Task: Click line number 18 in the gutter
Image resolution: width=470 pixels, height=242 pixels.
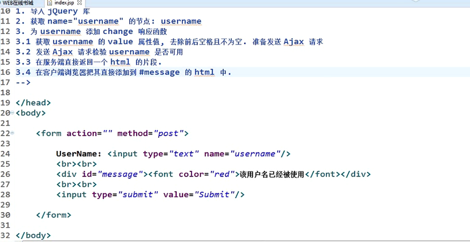Action: (x=6, y=93)
